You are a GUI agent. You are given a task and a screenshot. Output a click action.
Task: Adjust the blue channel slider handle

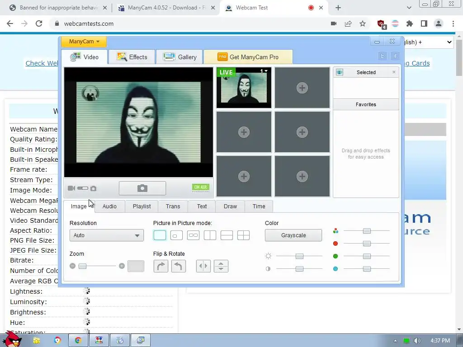367,269
